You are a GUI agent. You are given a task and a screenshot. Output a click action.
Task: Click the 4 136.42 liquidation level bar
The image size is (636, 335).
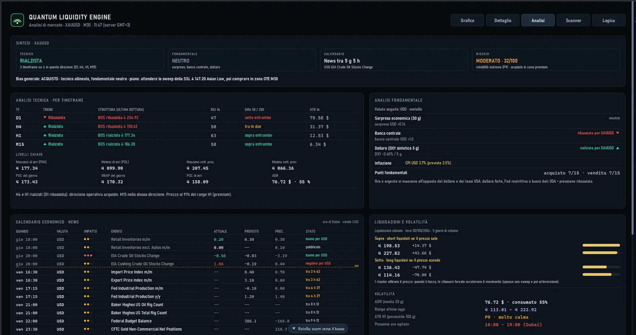click(x=601, y=267)
